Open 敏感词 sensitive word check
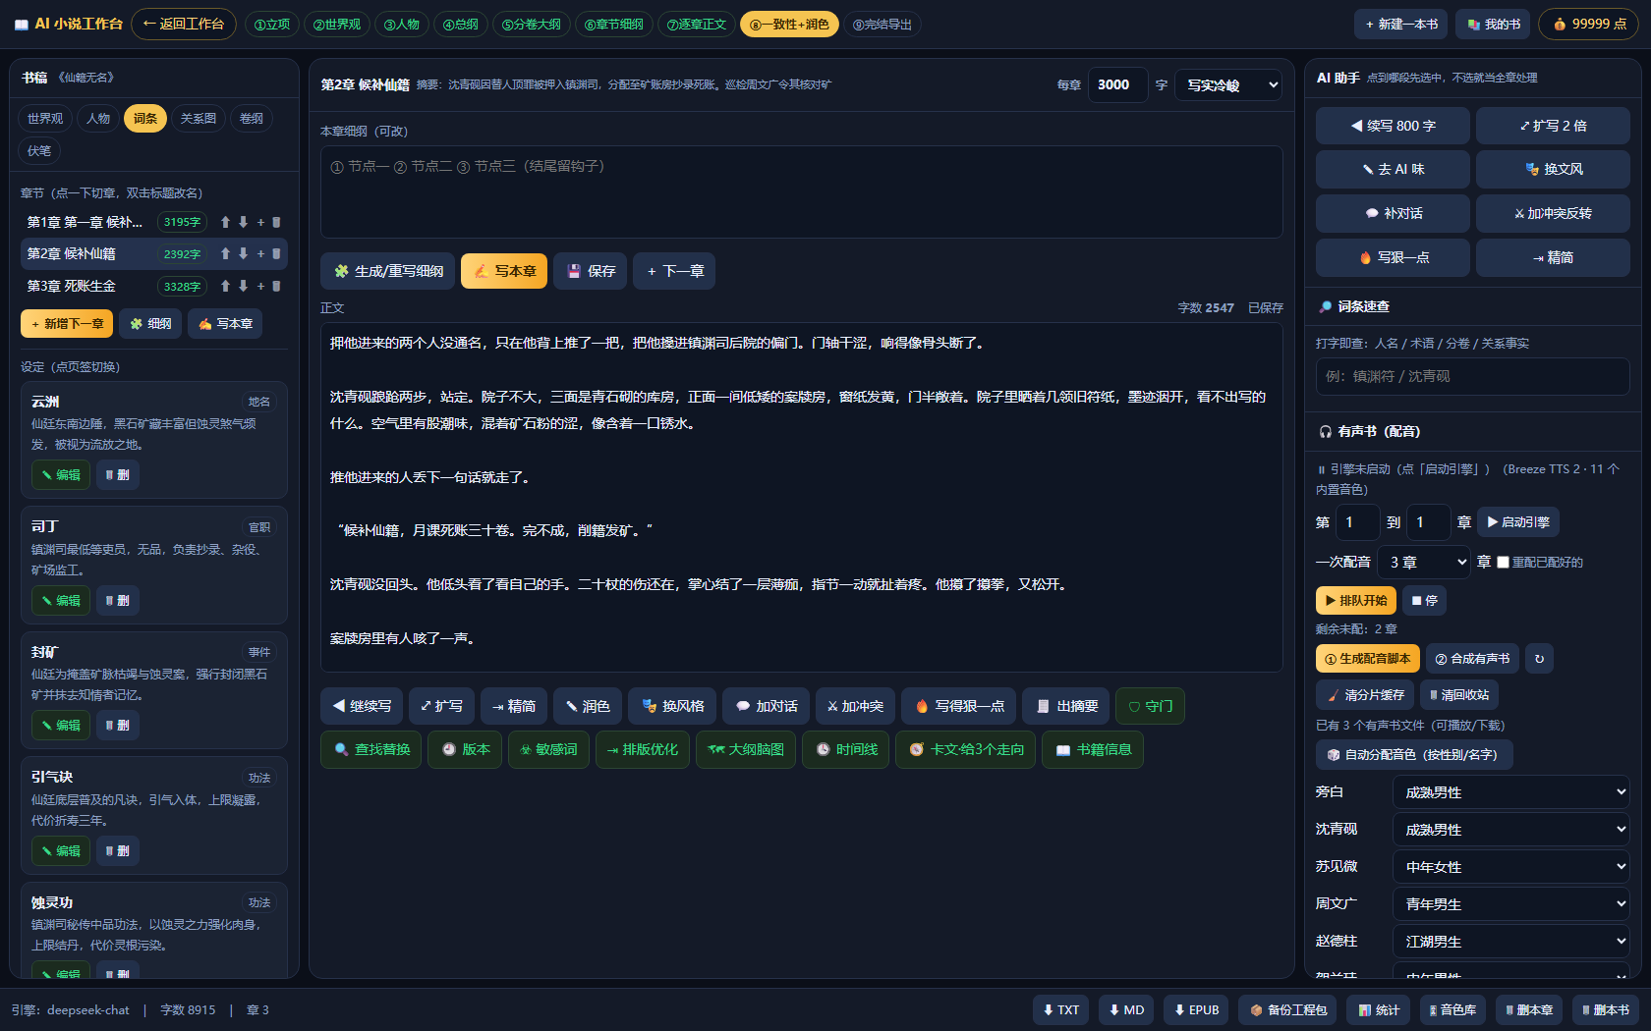Screen dimensions: 1651x1031 click(548, 749)
